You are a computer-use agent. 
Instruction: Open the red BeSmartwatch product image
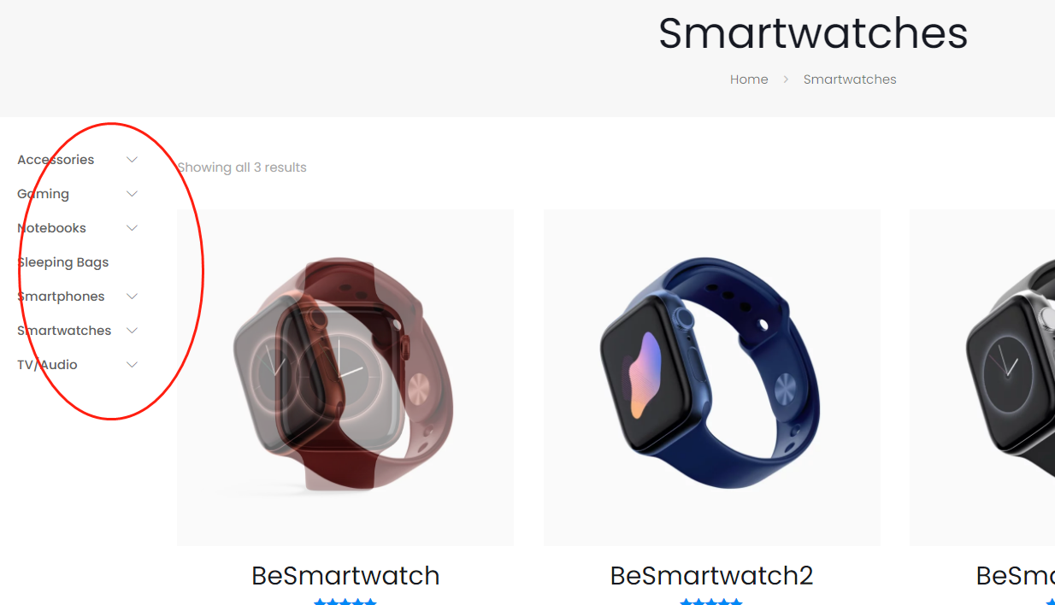(x=345, y=378)
